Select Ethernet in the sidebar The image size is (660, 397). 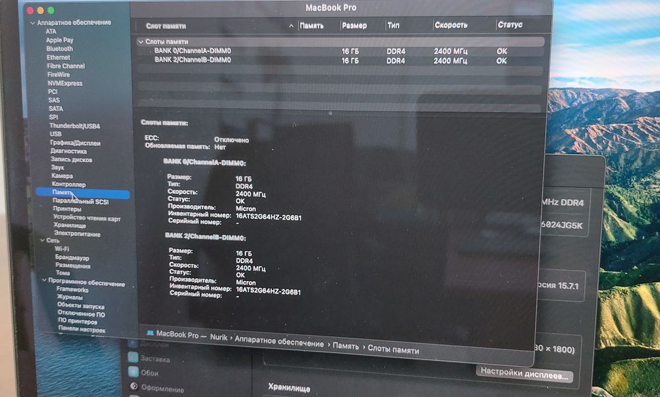click(59, 57)
